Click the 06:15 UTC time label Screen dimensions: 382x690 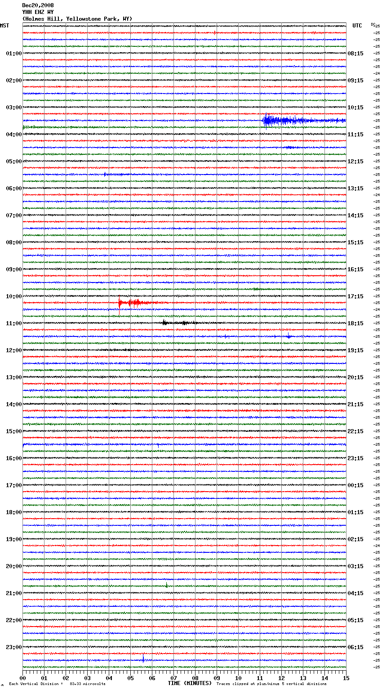point(355,647)
